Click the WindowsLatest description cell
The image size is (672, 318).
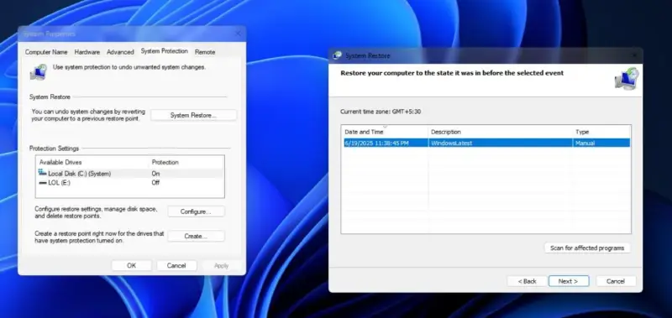tap(452, 143)
